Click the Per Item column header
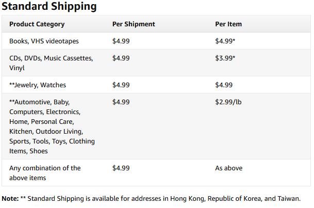 [228, 24]
